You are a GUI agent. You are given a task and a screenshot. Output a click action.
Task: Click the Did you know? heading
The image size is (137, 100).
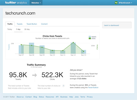tap(76, 70)
